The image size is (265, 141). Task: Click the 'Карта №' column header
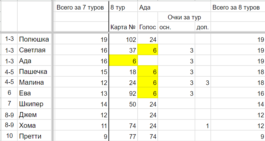[123, 27]
